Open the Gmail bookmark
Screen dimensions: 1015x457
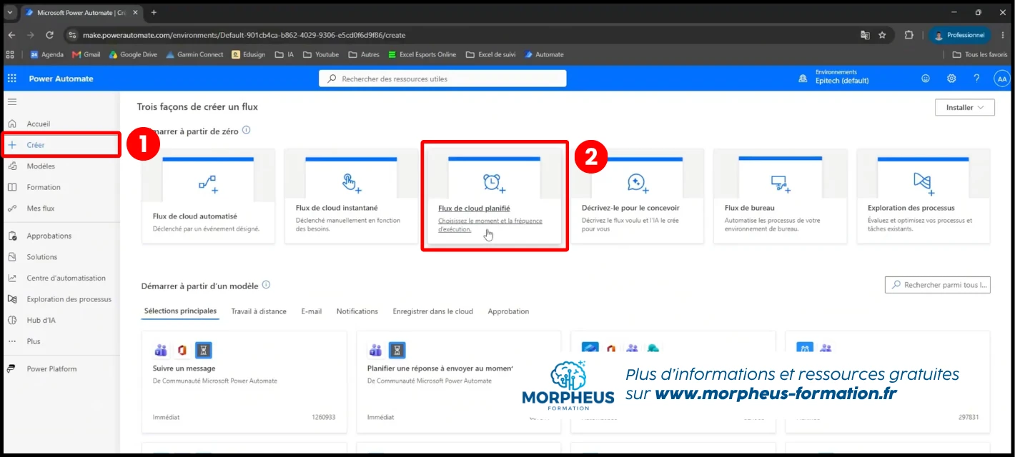point(86,54)
